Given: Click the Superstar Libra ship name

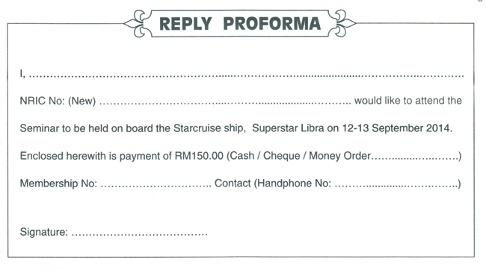Looking at the screenshot, I should coord(288,128).
